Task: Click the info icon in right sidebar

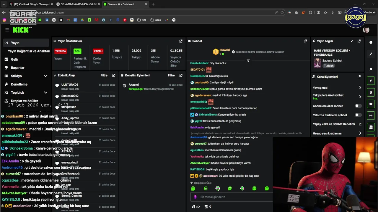Action: (x=371, y=42)
